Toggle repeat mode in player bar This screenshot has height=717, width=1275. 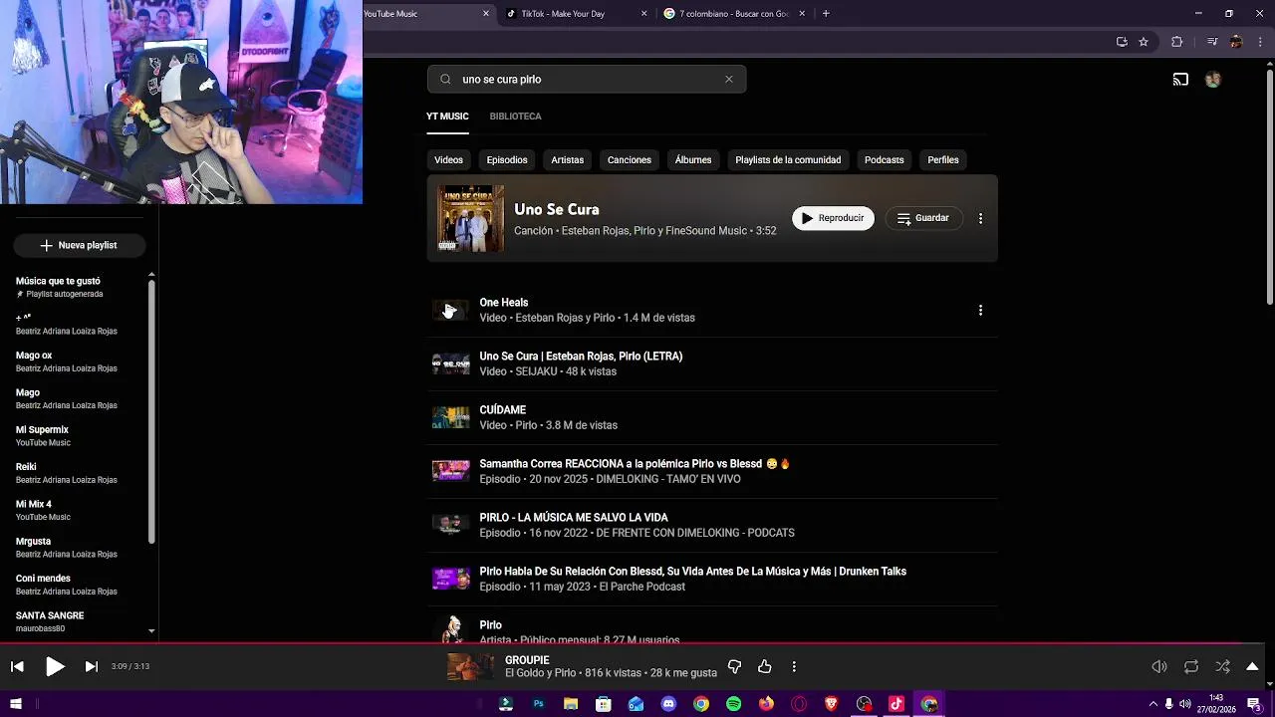click(x=1191, y=666)
